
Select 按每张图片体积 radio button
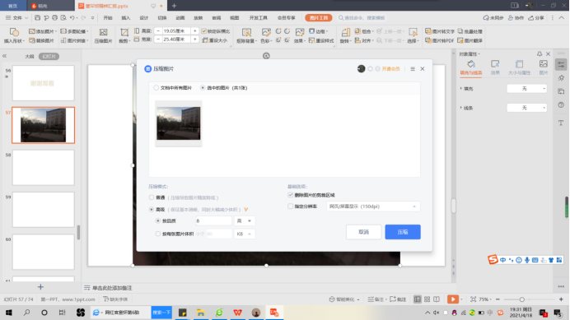click(x=158, y=234)
